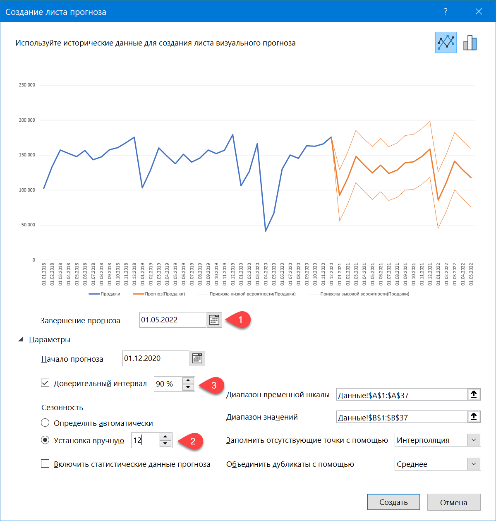Edit the Завершение прогноза date field
The height and width of the screenshot is (521, 496).
173,320
